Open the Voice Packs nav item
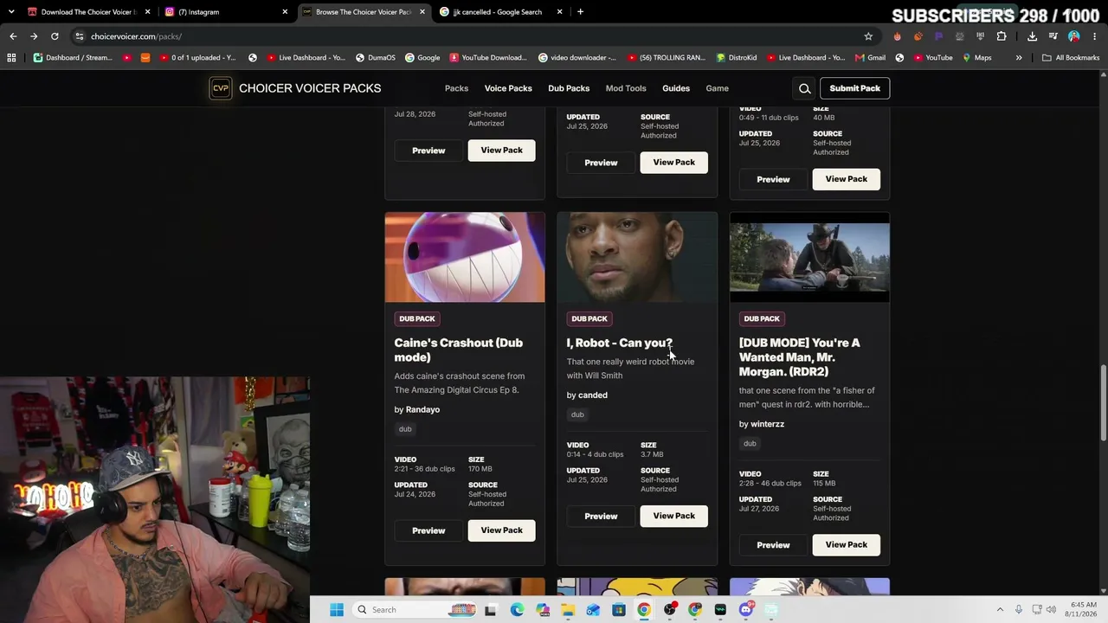Viewport: 1108px width, 623px height. 508,88
